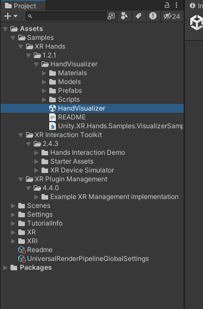203x309 pixels.
Task: Click the Assets folder icon
Action: click(x=14, y=29)
